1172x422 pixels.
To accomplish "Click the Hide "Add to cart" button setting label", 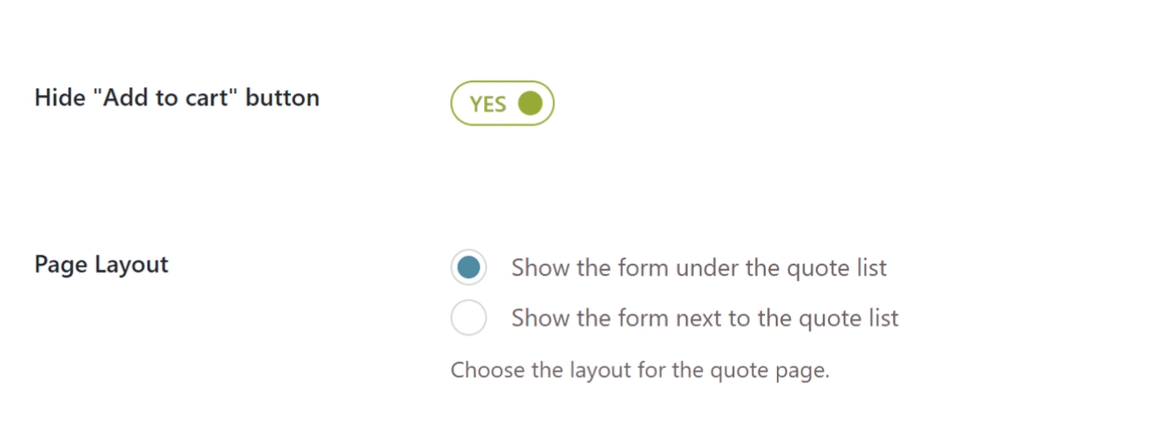I will tap(176, 98).
